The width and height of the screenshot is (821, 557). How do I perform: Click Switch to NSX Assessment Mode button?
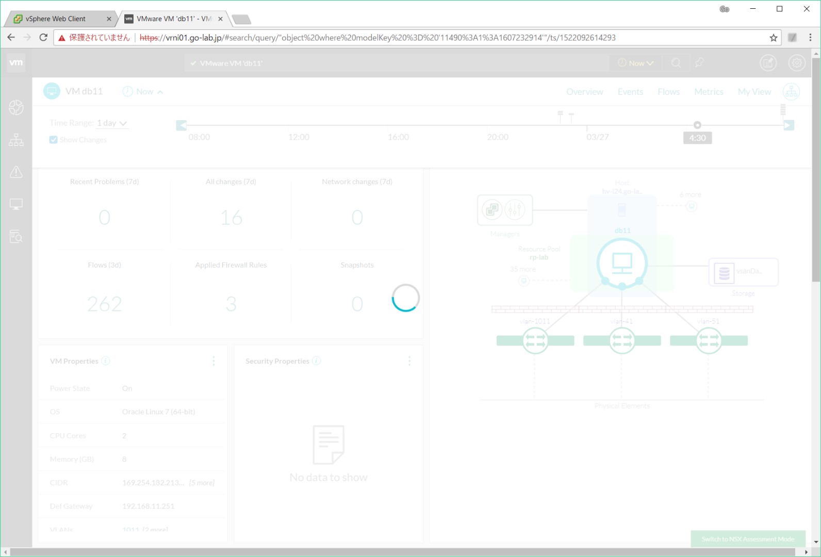tap(747, 539)
